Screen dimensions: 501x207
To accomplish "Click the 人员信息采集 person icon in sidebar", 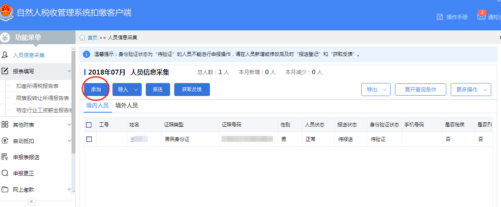I will click(5, 55).
